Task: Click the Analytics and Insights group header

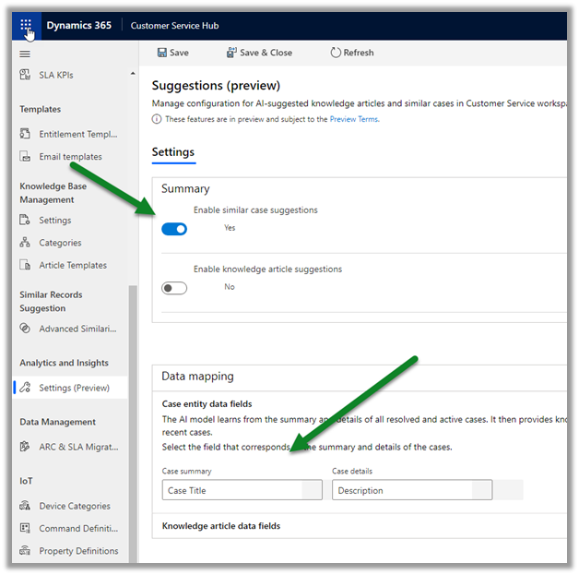Action: [64, 363]
